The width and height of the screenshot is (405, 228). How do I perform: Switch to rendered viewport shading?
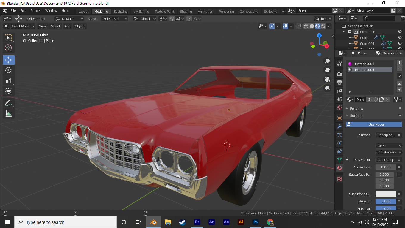[x=323, y=26]
